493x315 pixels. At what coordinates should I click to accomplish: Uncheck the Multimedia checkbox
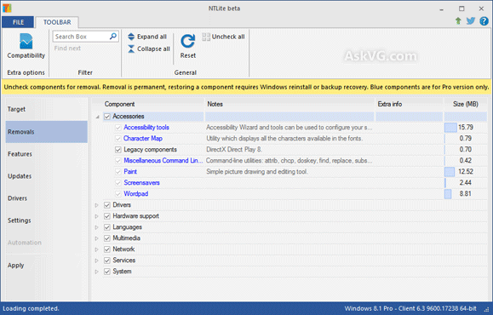107,238
